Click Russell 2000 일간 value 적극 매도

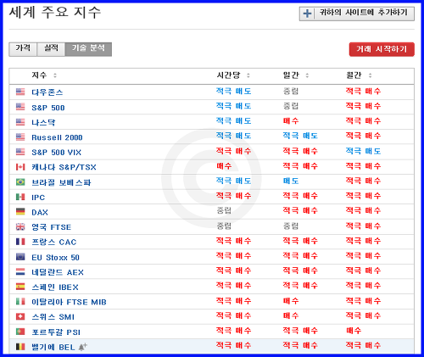[300, 136]
